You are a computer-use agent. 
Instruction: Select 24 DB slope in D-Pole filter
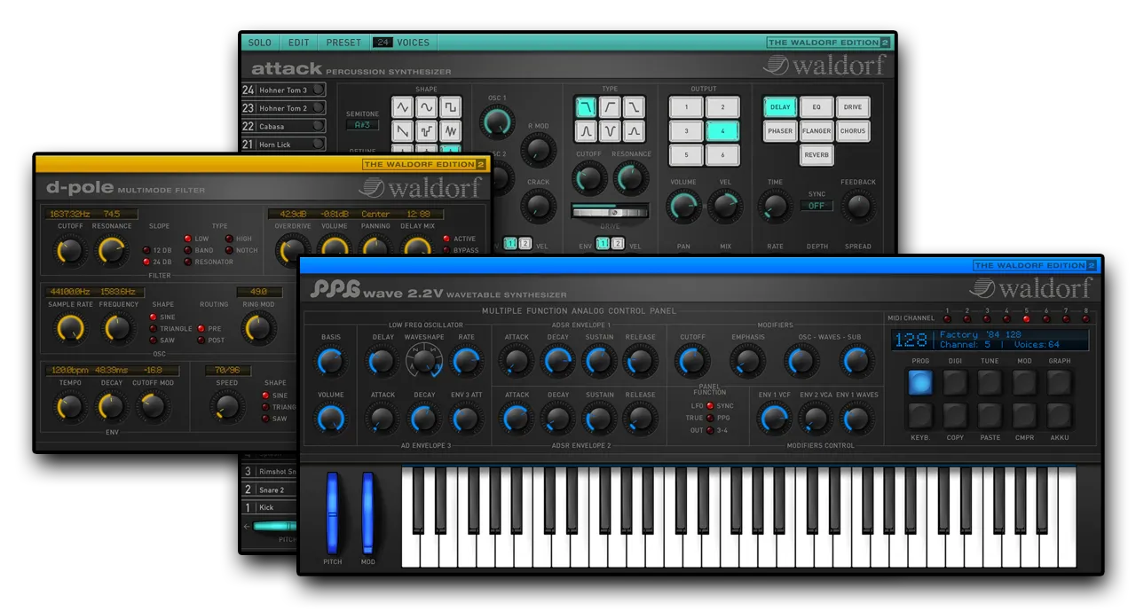tap(147, 262)
